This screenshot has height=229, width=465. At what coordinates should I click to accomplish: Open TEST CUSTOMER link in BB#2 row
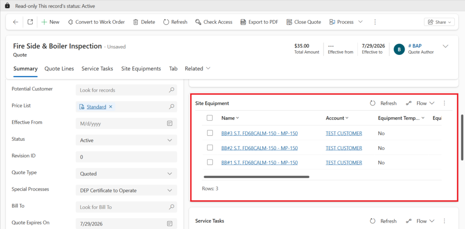coord(344,148)
